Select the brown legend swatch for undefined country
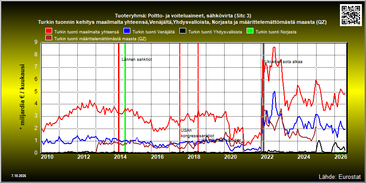 pos(48,38)
